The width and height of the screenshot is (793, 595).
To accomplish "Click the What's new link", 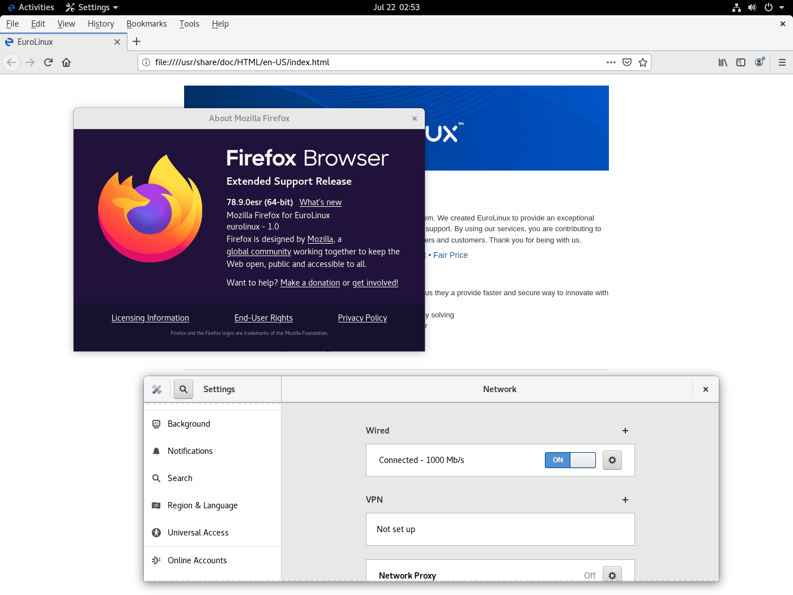I will click(321, 202).
